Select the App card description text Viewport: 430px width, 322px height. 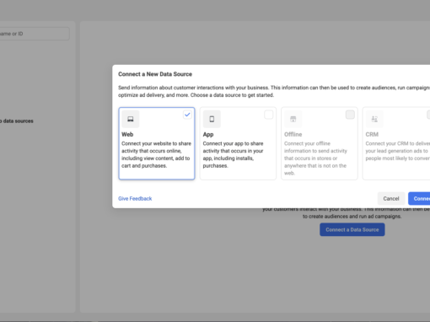tap(234, 154)
